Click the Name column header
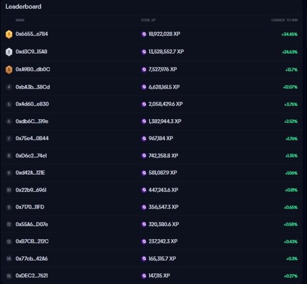307x284 pixels. (x=20, y=20)
